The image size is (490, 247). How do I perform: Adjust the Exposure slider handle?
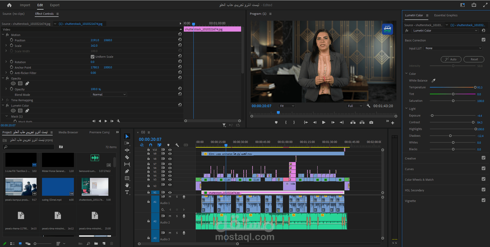432,115
